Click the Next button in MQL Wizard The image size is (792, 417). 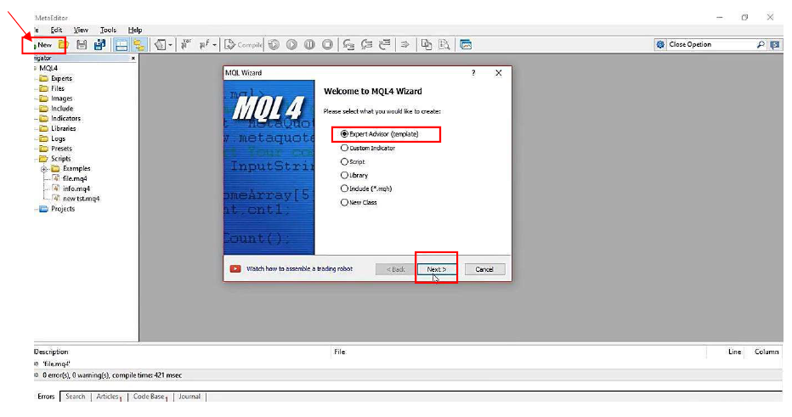[x=437, y=269]
